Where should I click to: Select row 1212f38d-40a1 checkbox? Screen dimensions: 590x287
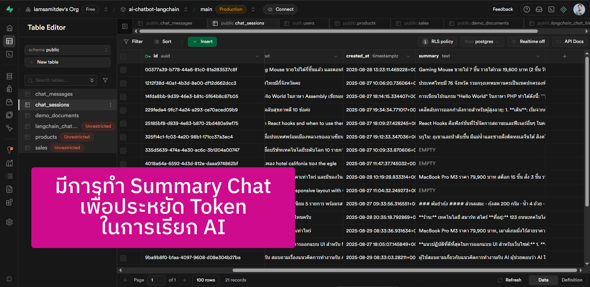(123, 83)
